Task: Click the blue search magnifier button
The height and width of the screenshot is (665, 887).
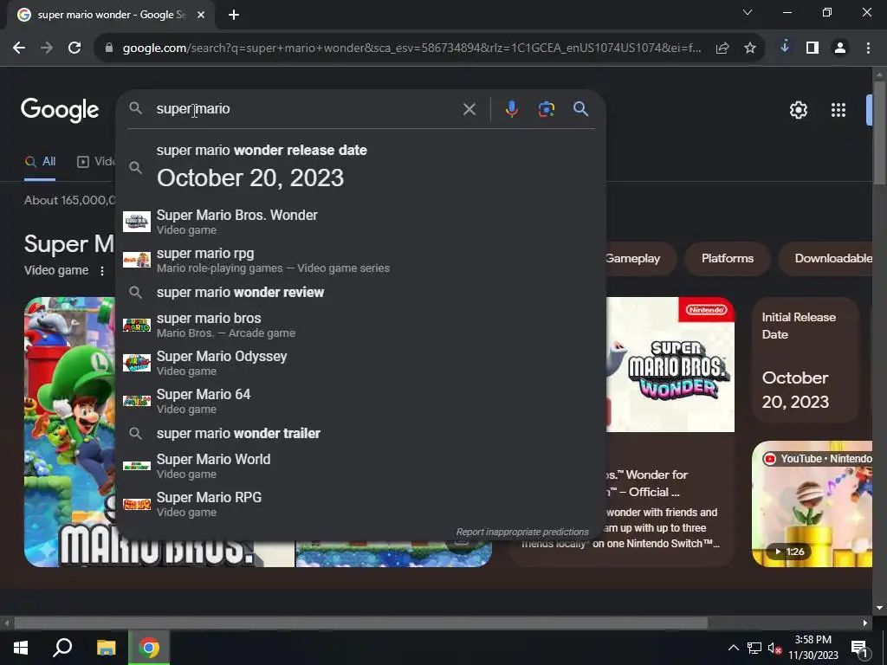Action: tap(581, 108)
